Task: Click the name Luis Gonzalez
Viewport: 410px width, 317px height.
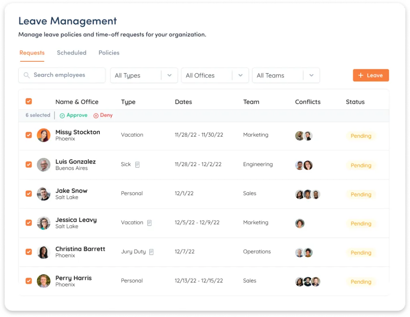Action: pyautogui.click(x=76, y=162)
